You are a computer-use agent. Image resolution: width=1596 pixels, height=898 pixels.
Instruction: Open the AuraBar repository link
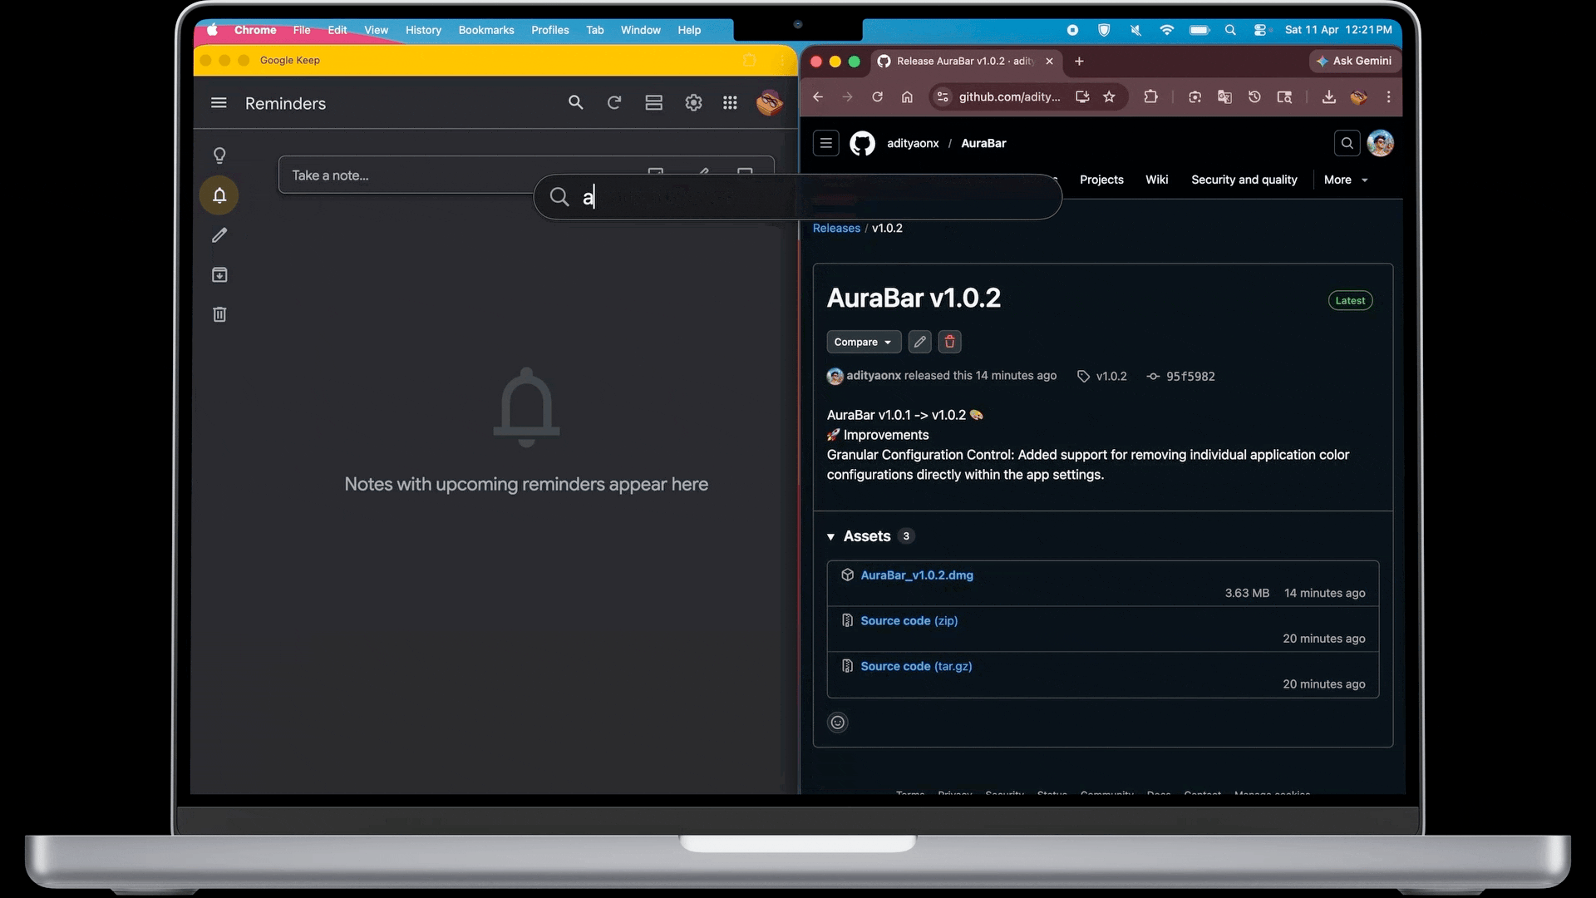983,143
